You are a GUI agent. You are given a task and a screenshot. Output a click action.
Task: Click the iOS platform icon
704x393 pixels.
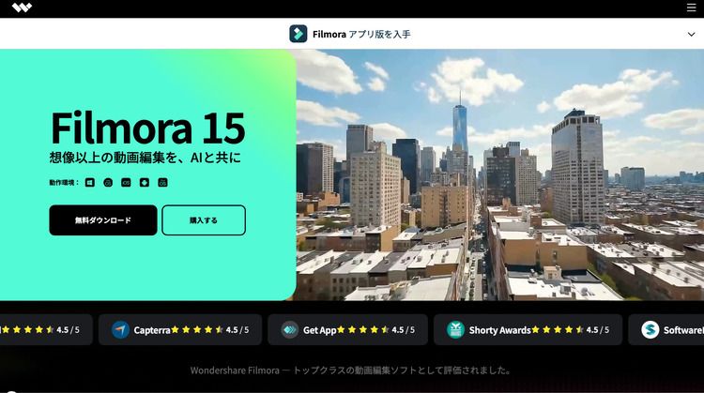tap(126, 183)
